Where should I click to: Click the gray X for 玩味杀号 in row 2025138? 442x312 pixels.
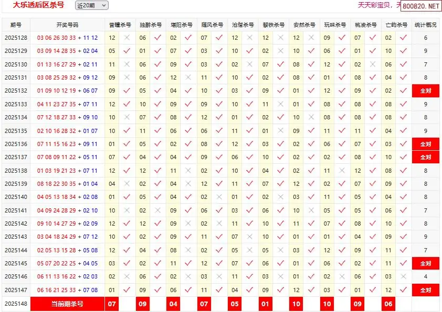click(x=342, y=171)
